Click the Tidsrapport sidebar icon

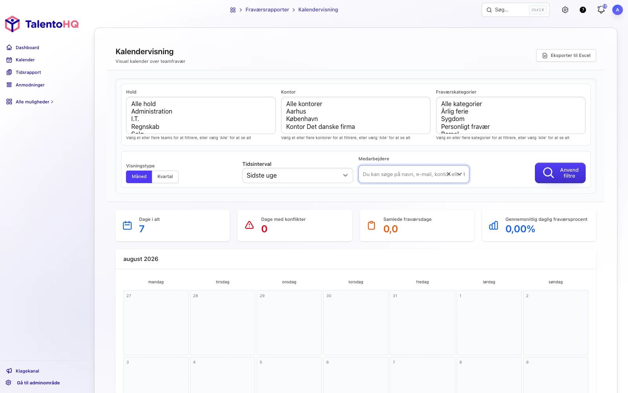9,72
